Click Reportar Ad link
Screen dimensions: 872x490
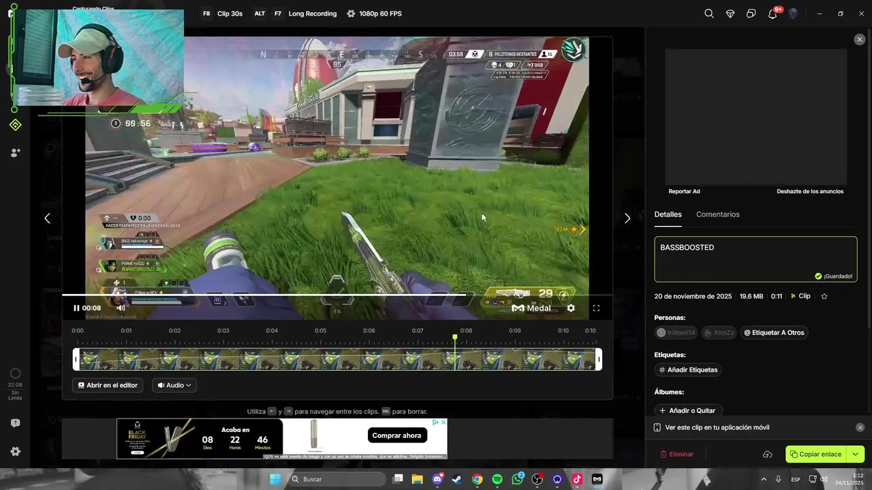tap(684, 191)
